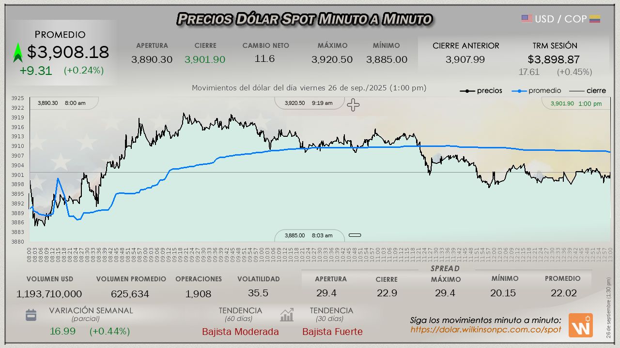Image resolution: width=620 pixels, height=348 pixels.
Task: Click the 3,885.00 8:03 am minimum label
Action: coord(309,235)
